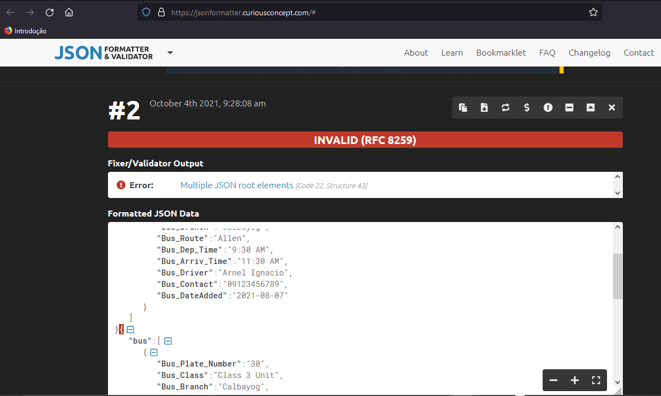Click the exclamation error report icon

click(548, 107)
